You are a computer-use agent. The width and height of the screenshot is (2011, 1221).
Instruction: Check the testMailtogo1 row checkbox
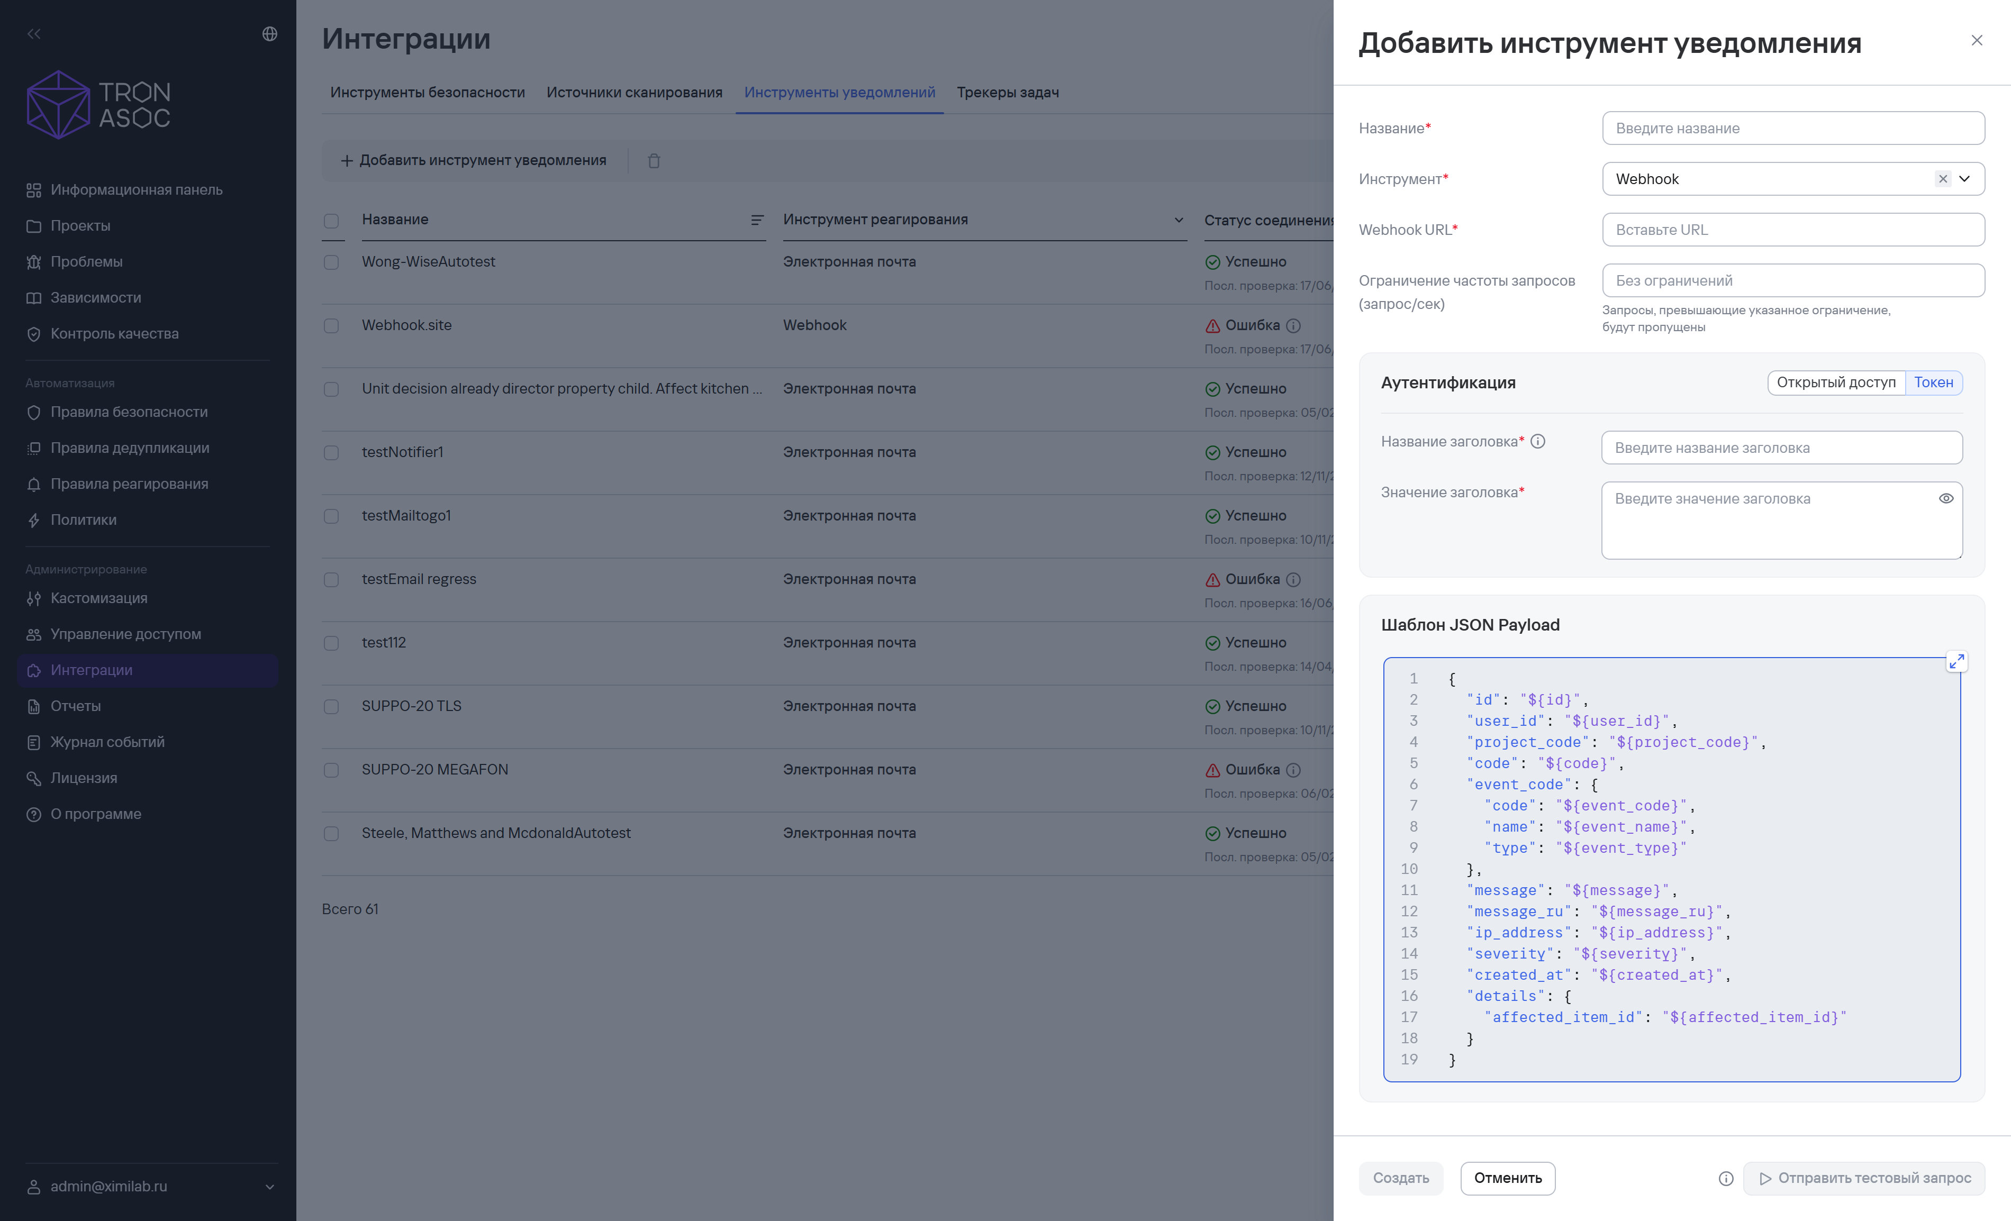[331, 516]
